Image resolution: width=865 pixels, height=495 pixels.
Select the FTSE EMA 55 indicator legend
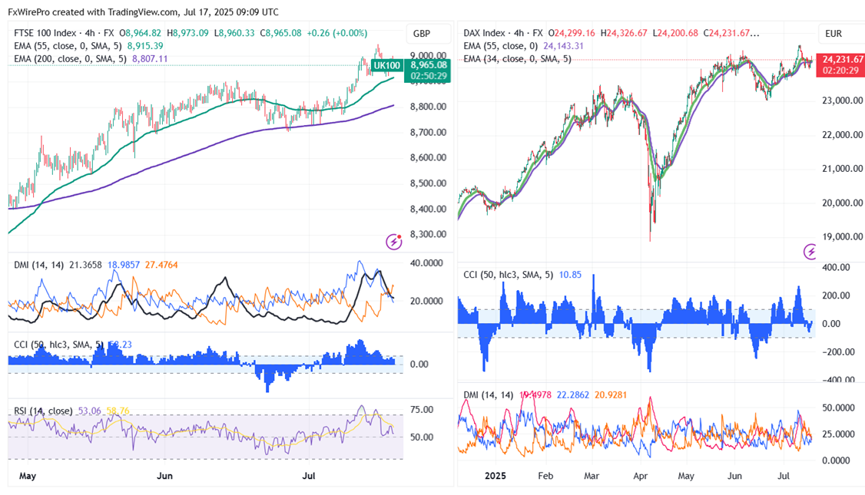(x=68, y=45)
